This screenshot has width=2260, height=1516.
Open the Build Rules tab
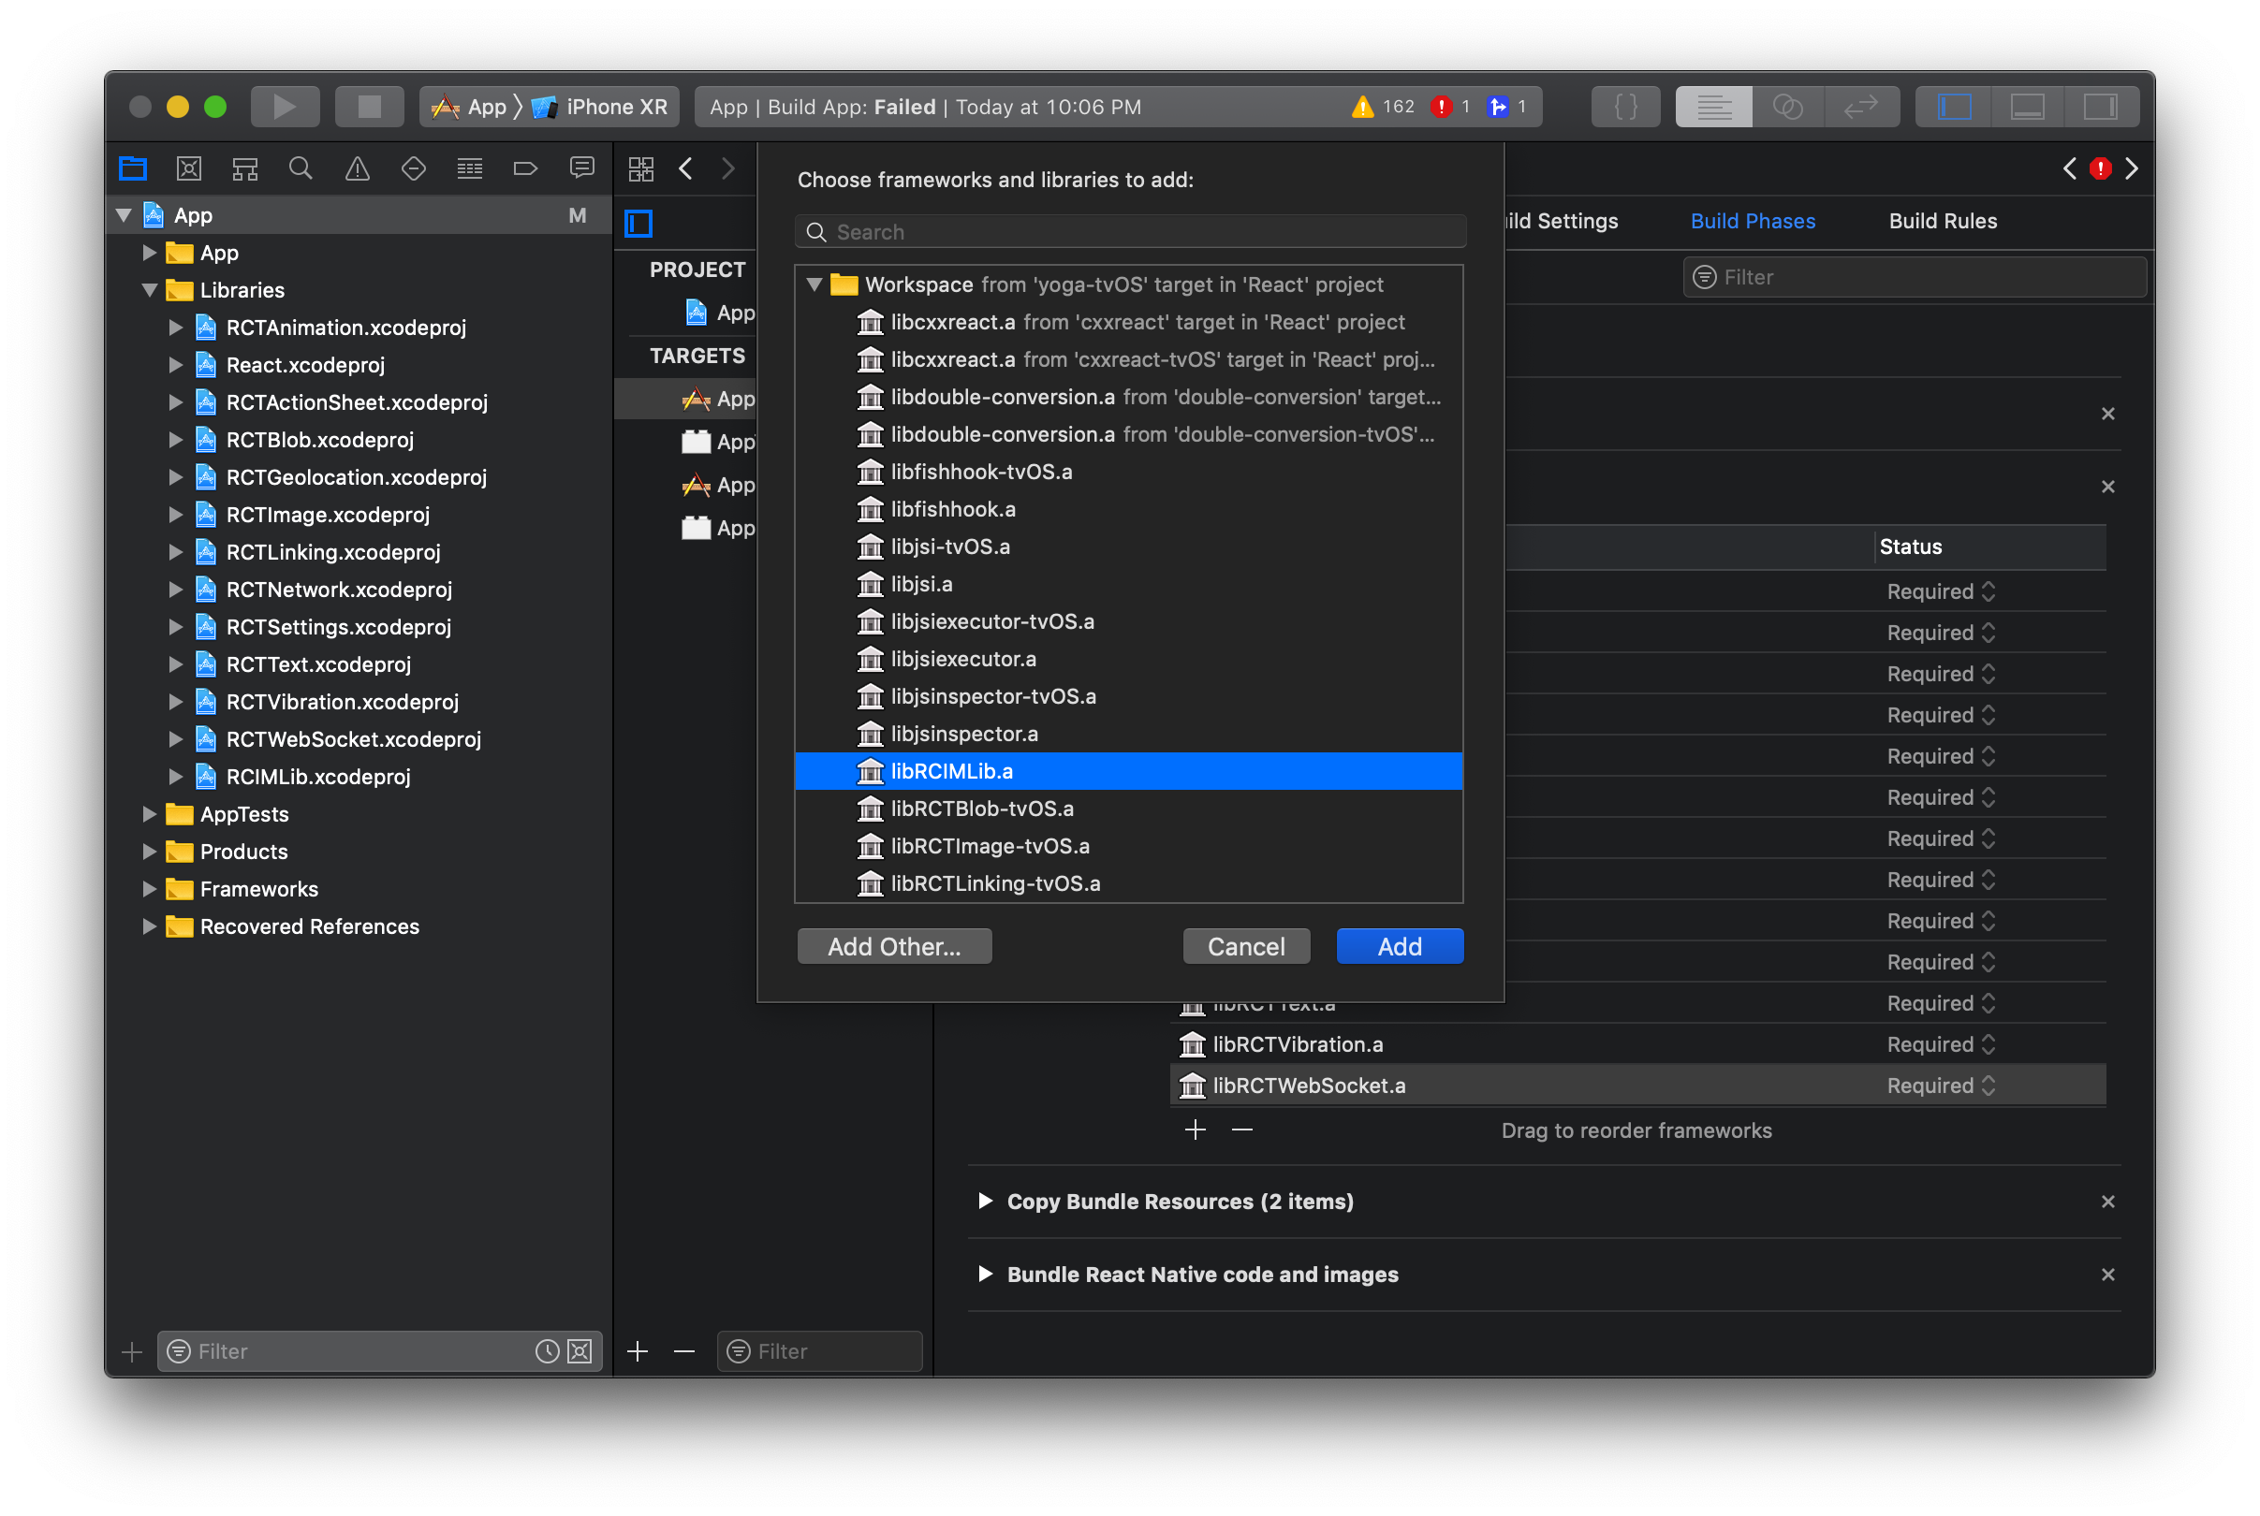tap(1942, 222)
